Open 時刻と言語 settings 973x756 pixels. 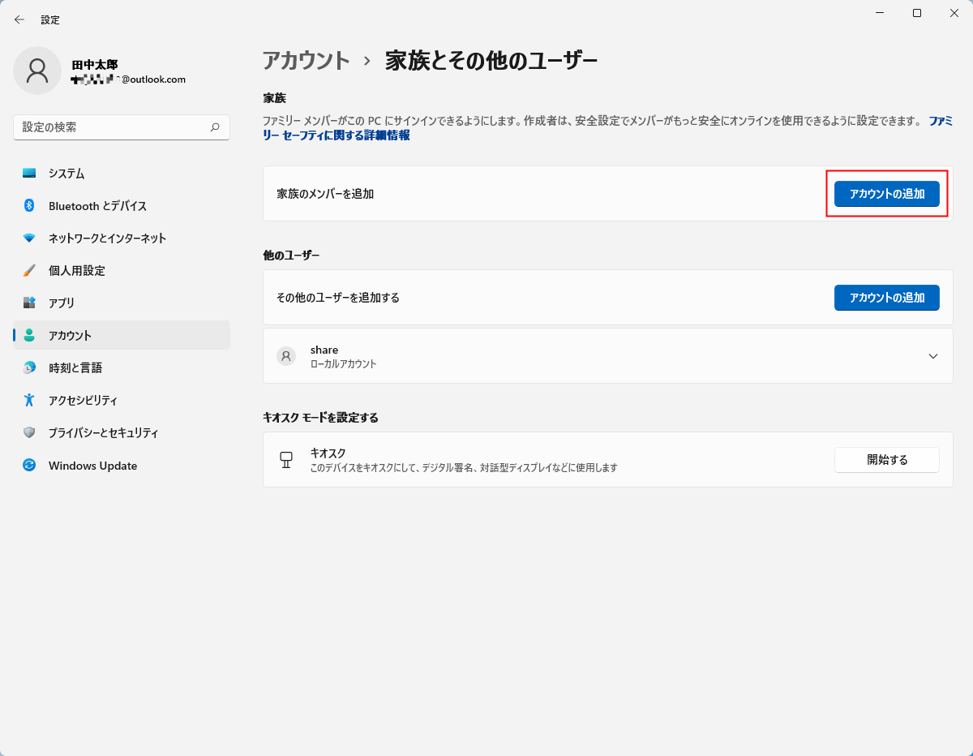(x=122, y=367)
